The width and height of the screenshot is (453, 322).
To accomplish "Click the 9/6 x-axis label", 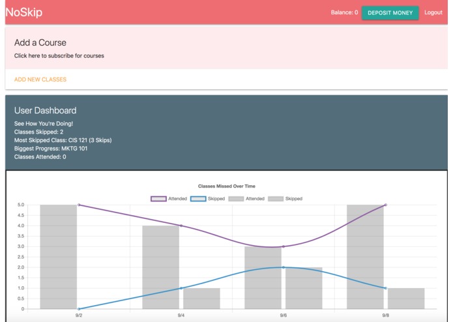I will click(x=284, y=315).
